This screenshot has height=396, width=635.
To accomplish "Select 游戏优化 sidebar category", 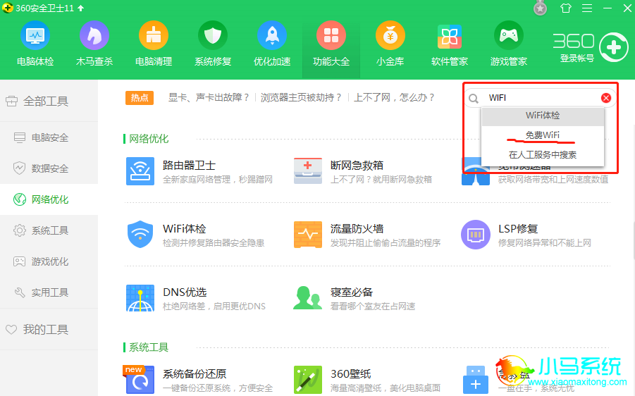I will click(x=49, y=261).
